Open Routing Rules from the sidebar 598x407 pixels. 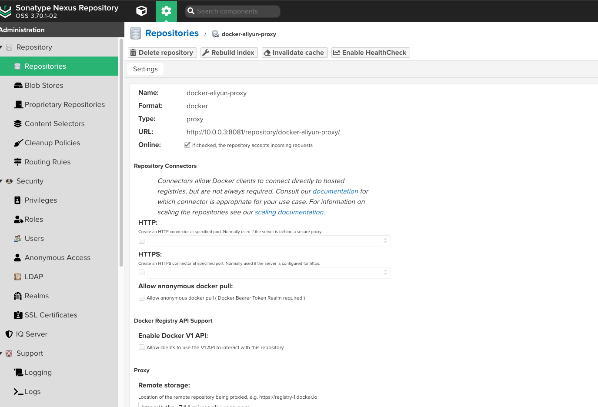point(59,162)
